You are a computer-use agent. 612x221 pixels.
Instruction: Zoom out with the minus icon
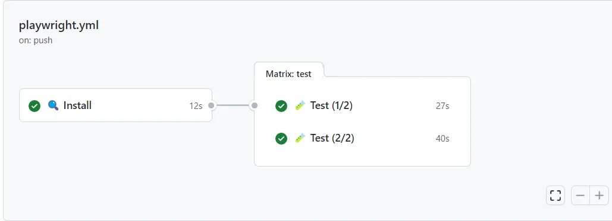coord(580,196)
